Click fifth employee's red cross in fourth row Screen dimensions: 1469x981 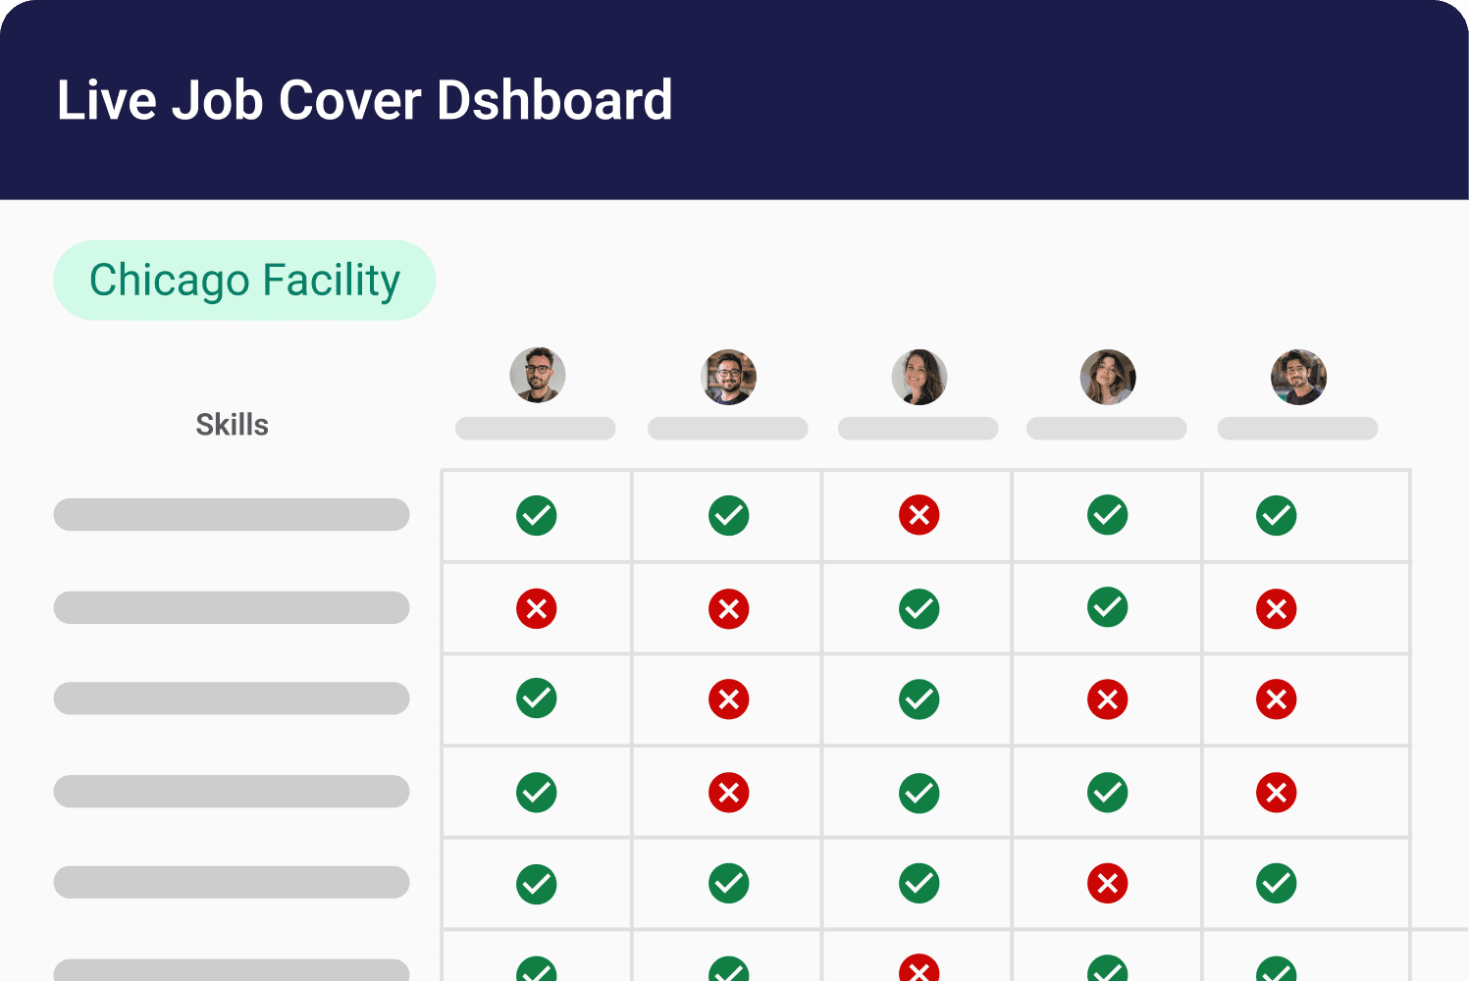[1276, 793]
